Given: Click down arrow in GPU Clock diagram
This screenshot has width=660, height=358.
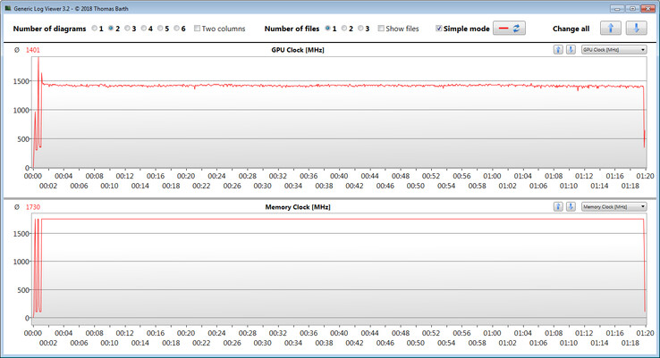Looking at the screenshot, I should 571,50.
